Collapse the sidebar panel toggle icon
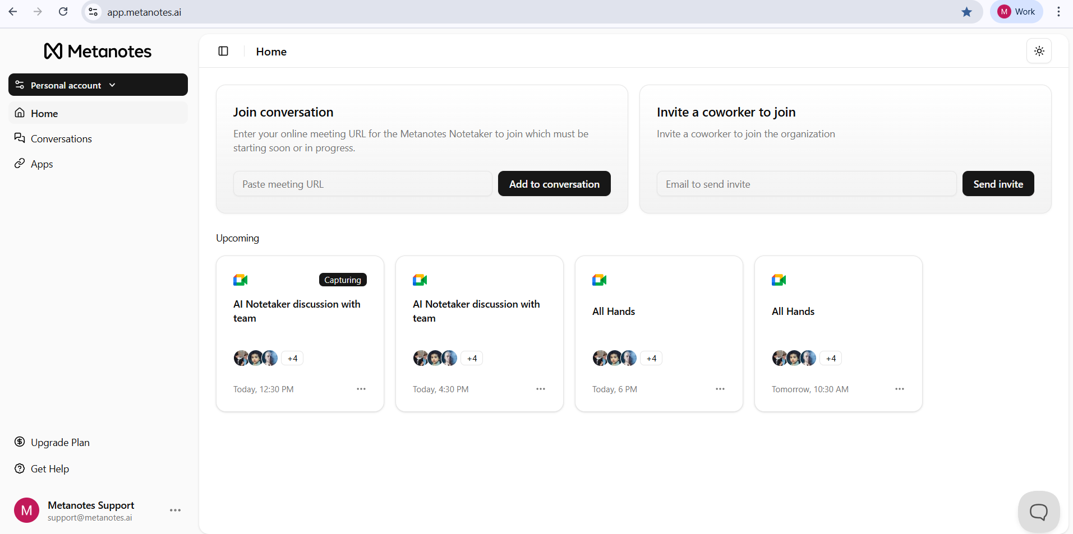Viewport: 1073px width, 534px height. [x=223, y=51]
